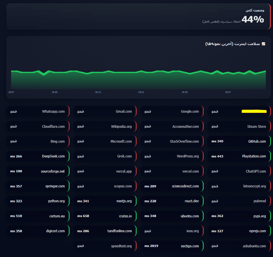The width and height of the screenshot is (273, 257).
Task: Open the Steam Store status card
Action: coord(239,126)
